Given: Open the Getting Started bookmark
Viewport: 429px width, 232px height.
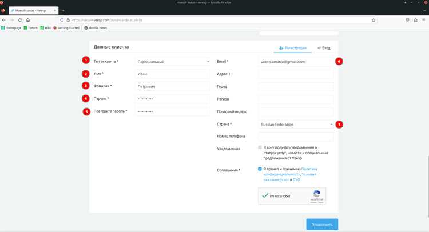Looking at the screenshot, I should [x=66, y=28].
